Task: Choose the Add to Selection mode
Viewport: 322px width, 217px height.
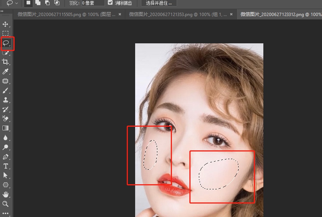Action: tap(38, 3)
